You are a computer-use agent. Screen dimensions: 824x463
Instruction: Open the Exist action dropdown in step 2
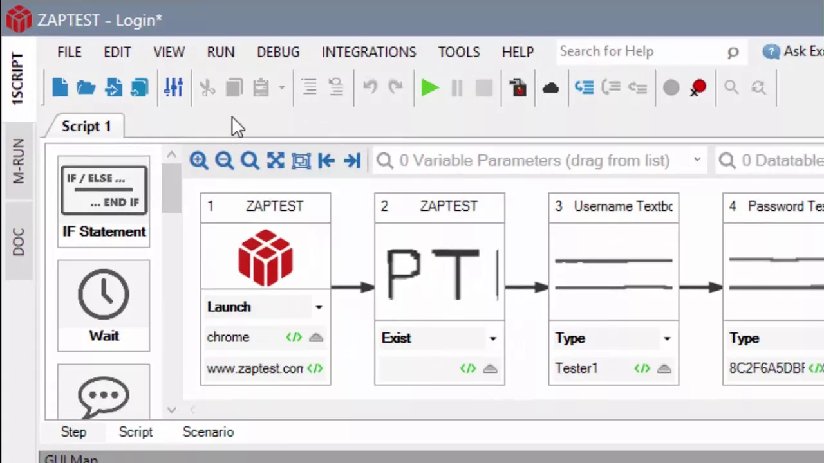(492, 338)
